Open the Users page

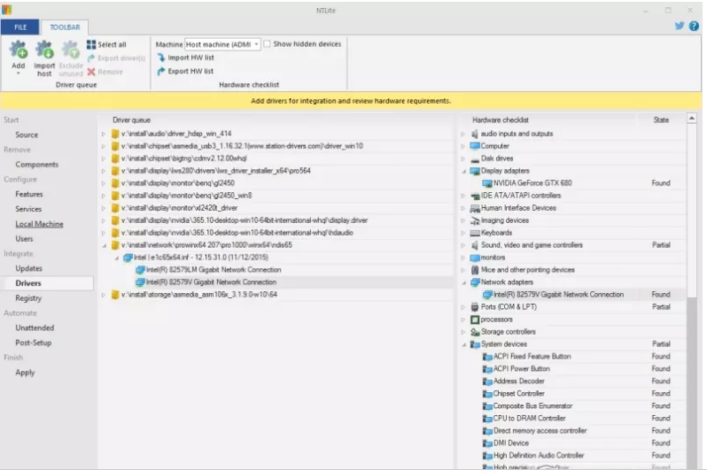point(24,239)
